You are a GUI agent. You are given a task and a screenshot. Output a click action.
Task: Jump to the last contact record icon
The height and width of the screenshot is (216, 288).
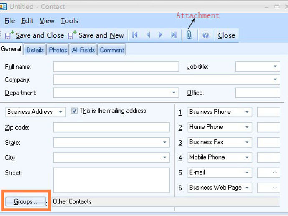174,35
